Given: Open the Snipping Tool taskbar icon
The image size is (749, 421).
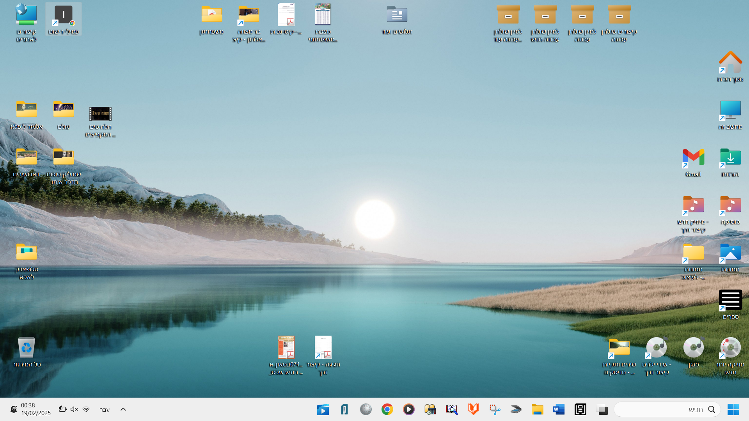Looking at the screenshot, I should click(495, 409).
